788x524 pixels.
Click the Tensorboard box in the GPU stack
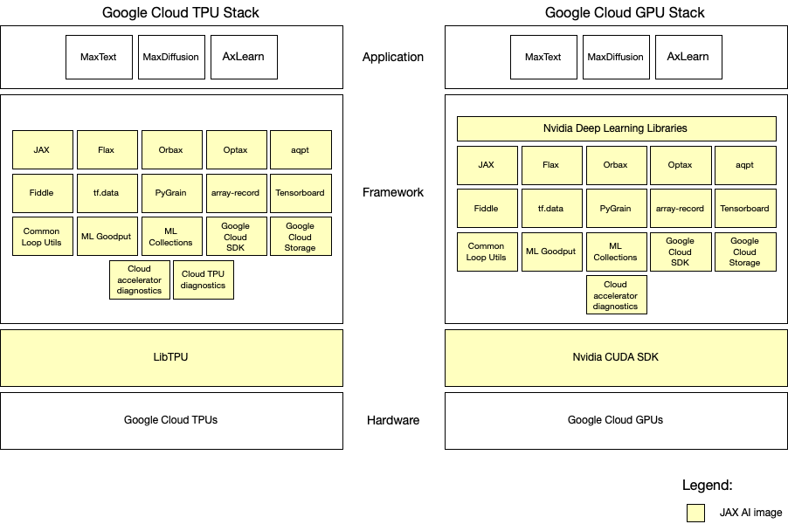(745, 209)
